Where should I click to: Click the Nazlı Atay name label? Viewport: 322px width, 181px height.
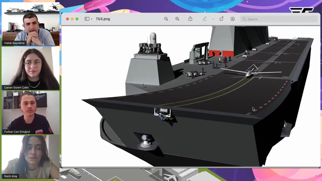tap(11, 176)
